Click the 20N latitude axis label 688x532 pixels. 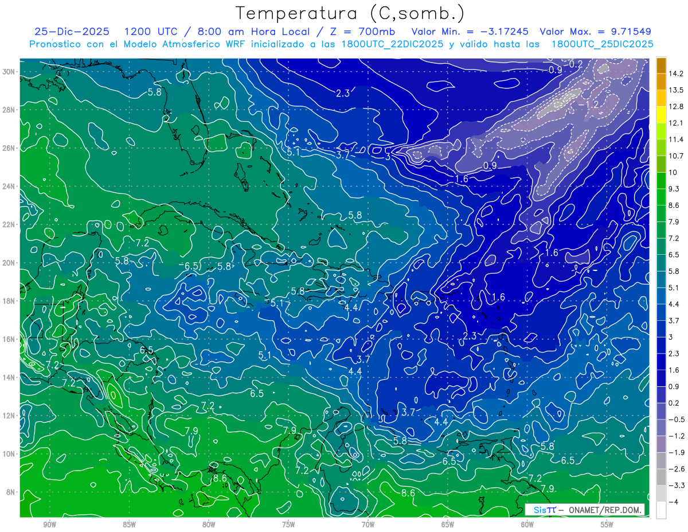coord(10,263)
